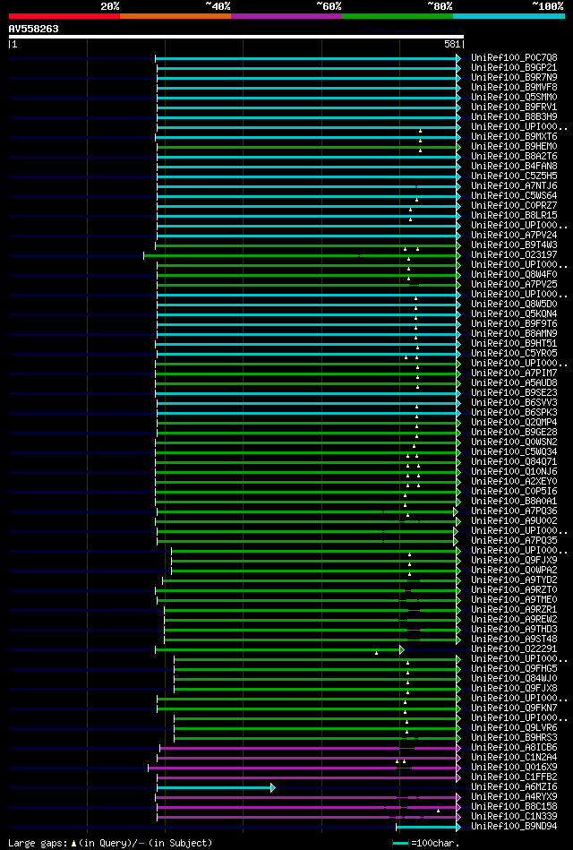This screenshot has width=573, height=850.
Task: Open hit UniRef100_B4FAN8
Action: (x=514, y=167)
